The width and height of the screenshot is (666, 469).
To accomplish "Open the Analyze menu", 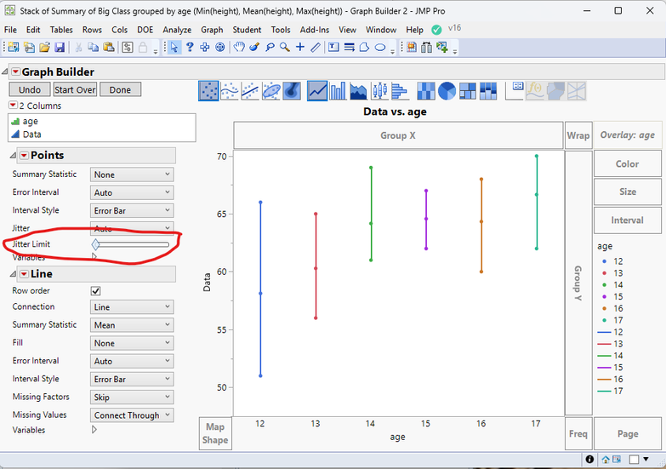I will [177, 30].
